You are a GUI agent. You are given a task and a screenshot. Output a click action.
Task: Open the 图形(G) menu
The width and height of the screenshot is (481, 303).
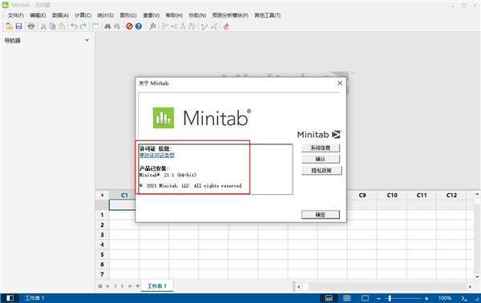click(128, 15)
